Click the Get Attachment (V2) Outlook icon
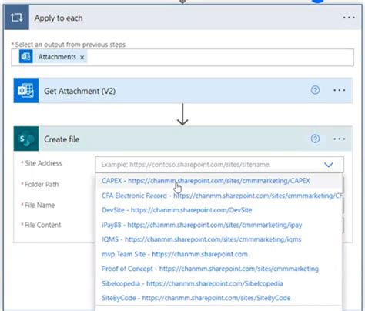This screenshot has width=365, height=311. click(x=26, y=90)
